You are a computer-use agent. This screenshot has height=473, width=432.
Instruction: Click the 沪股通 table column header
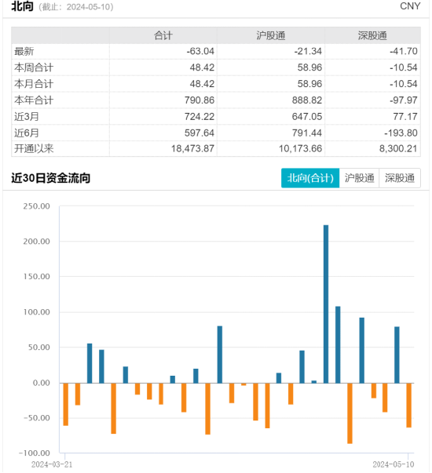[271, 35]
